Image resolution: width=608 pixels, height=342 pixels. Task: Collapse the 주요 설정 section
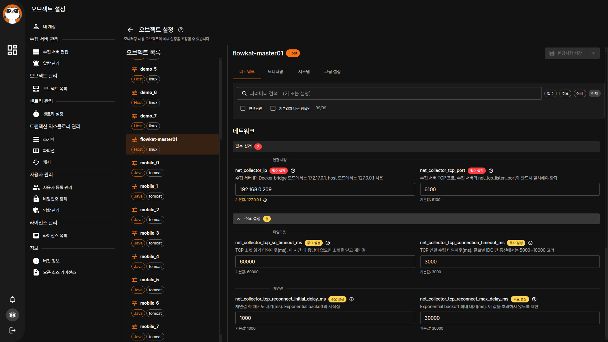pos(238,219)
